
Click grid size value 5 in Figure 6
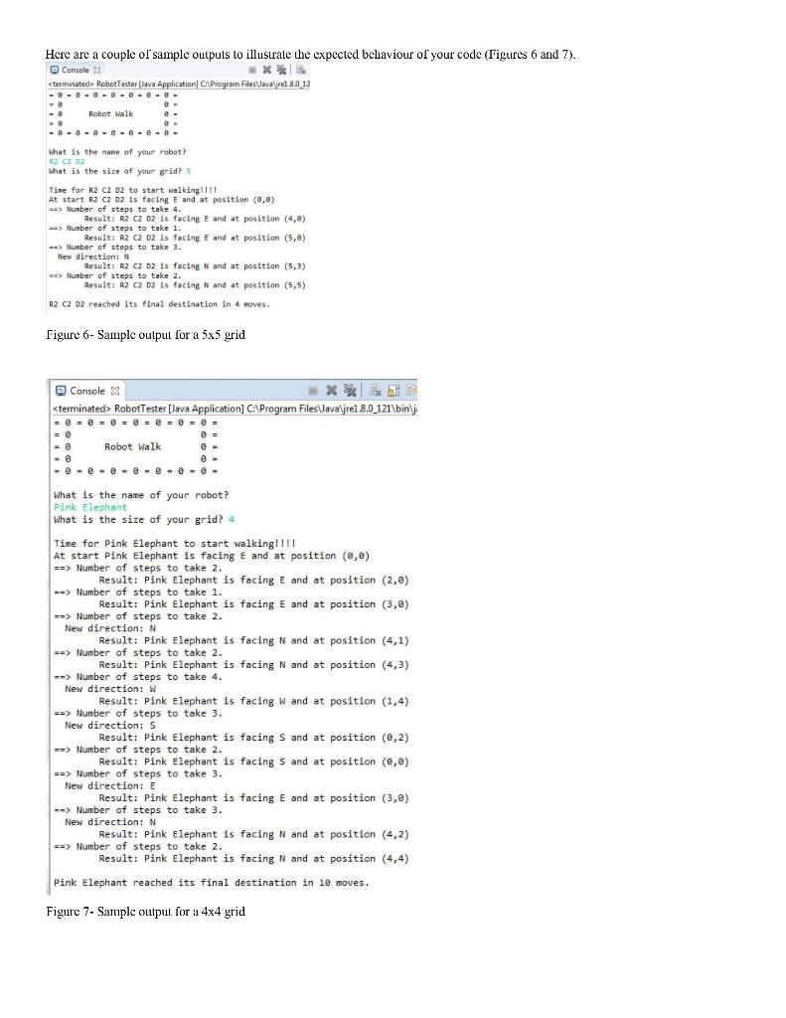coord(188,171)
